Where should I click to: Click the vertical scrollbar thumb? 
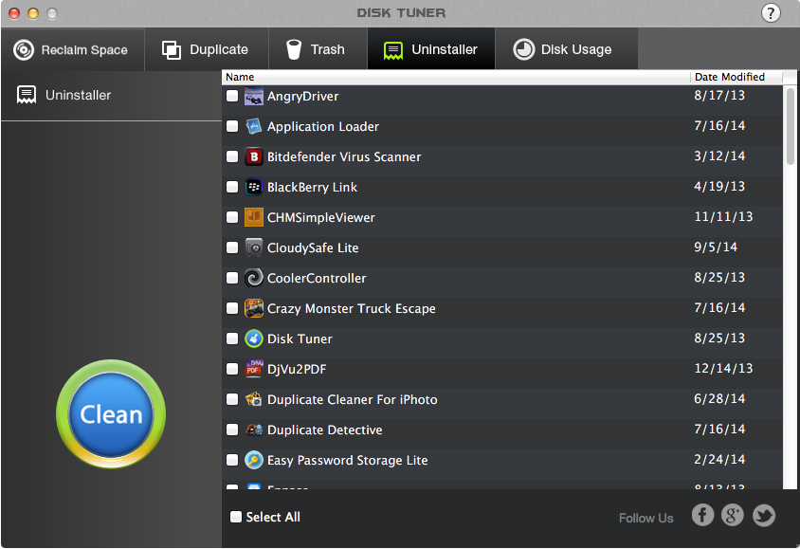pos(791,127)
